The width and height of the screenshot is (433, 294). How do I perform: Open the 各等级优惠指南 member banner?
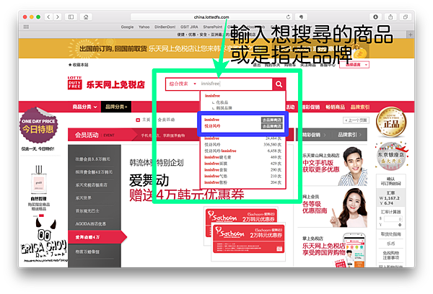click(333, 208)
